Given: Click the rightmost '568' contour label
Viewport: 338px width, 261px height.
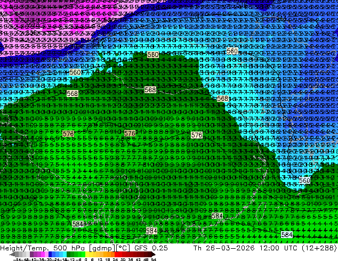Looking at the screenshot, I should 222,99.
